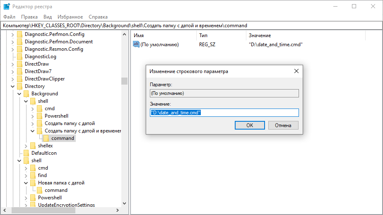Click the tree pane vertical scrollbar thumb
The image size is (383, 215).
coord(124,81)
